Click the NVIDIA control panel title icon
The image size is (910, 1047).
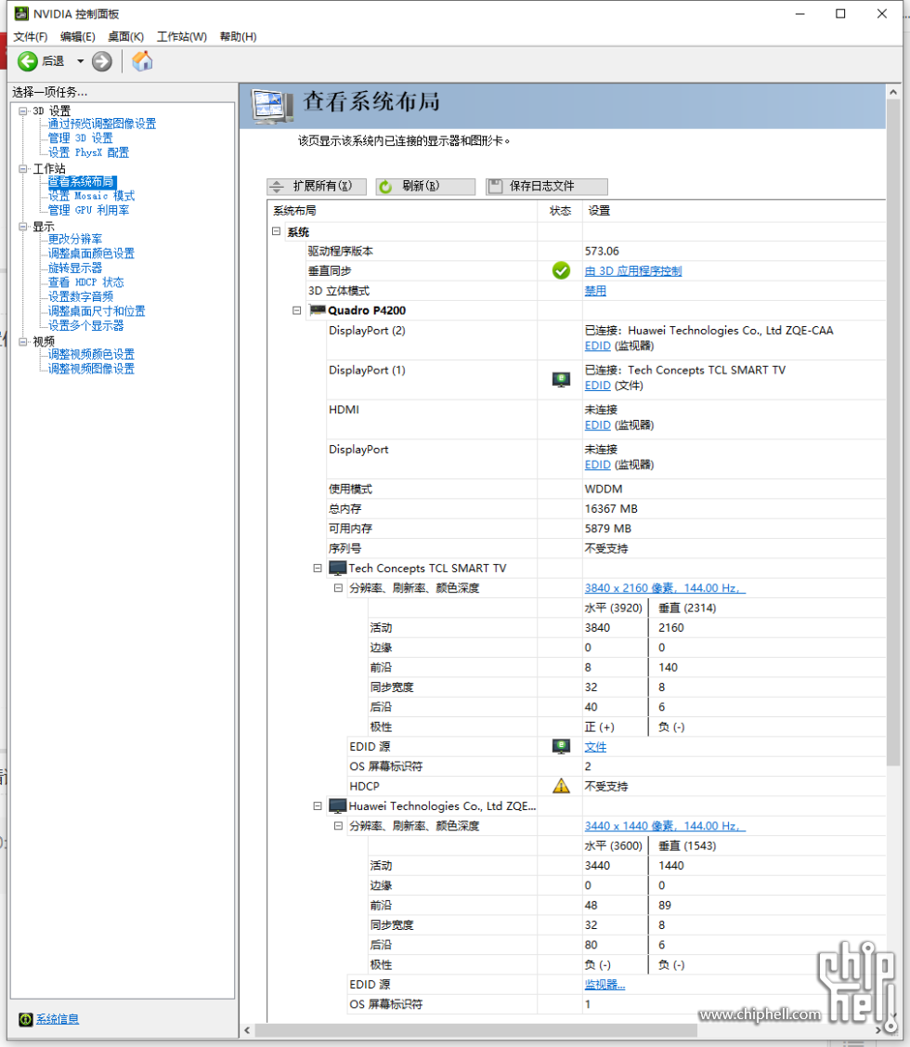click(21, 13)
